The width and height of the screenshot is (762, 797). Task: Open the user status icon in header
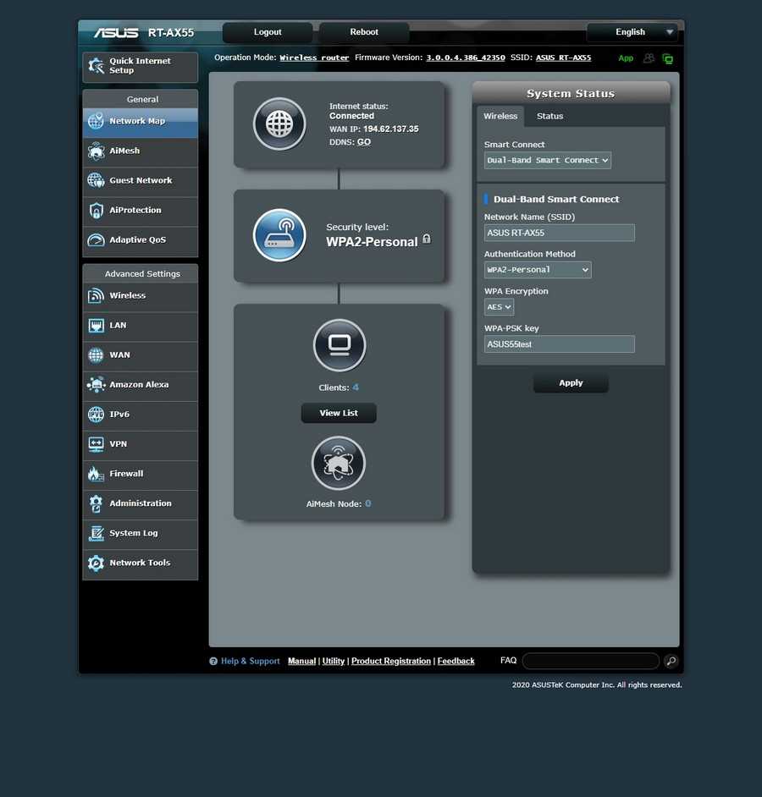[x=649, y=58]
